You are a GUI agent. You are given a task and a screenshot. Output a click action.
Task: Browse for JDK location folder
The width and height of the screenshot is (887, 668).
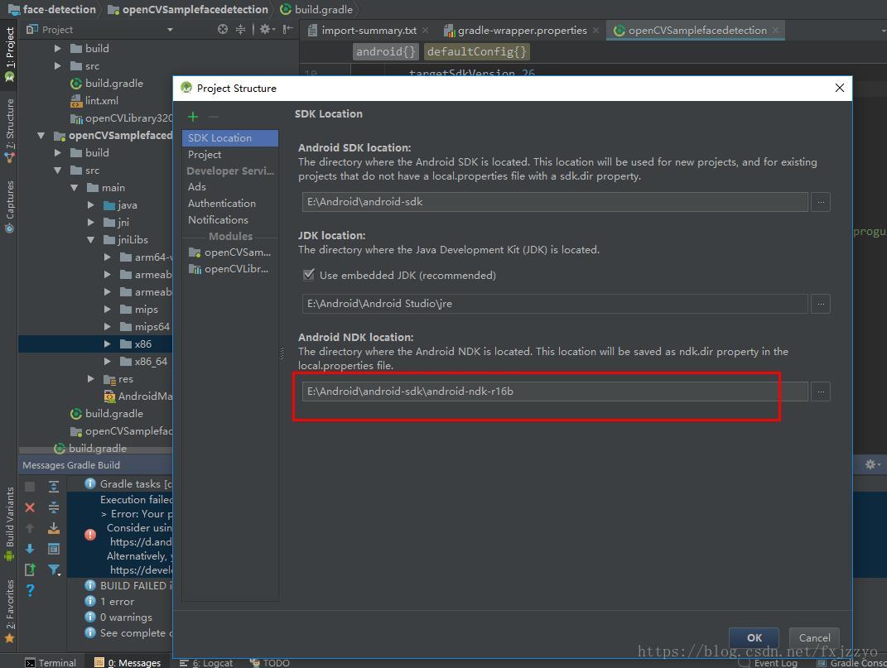(821, 304)
